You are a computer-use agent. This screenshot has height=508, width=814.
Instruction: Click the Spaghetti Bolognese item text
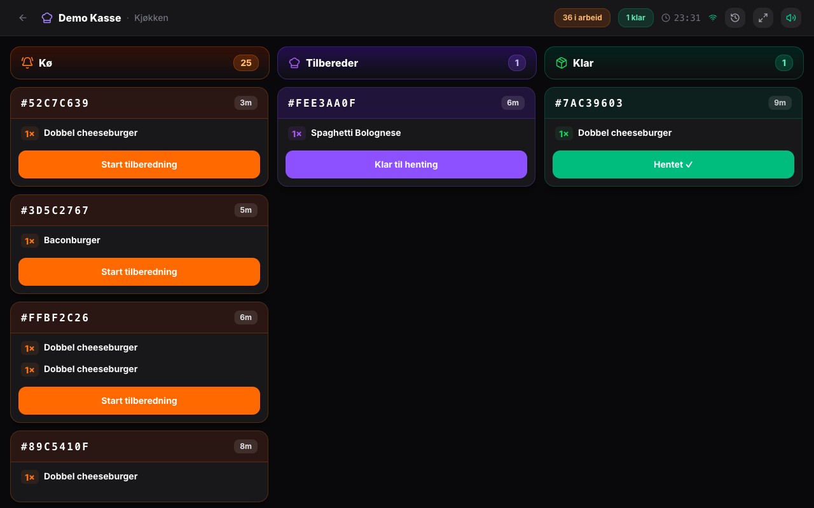pos(356,133)
